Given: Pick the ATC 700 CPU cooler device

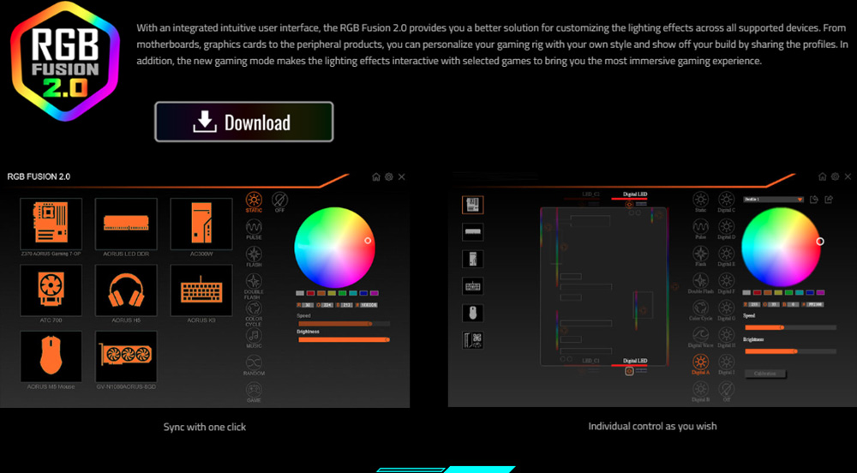Looking at the screenshot, I should (x=51, y=290).
